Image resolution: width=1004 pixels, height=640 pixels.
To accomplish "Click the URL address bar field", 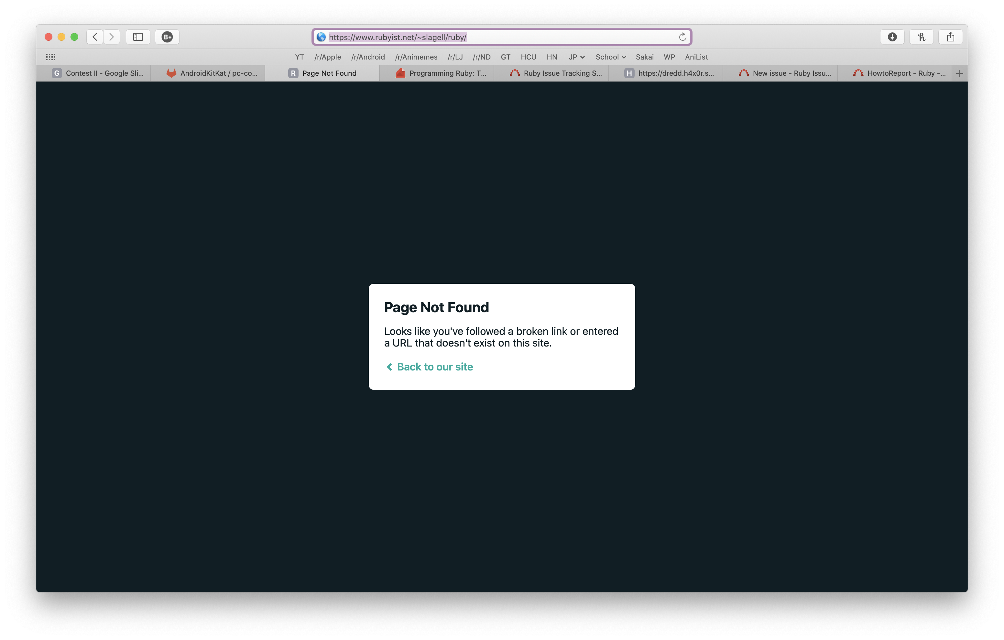I will [500, 37].
